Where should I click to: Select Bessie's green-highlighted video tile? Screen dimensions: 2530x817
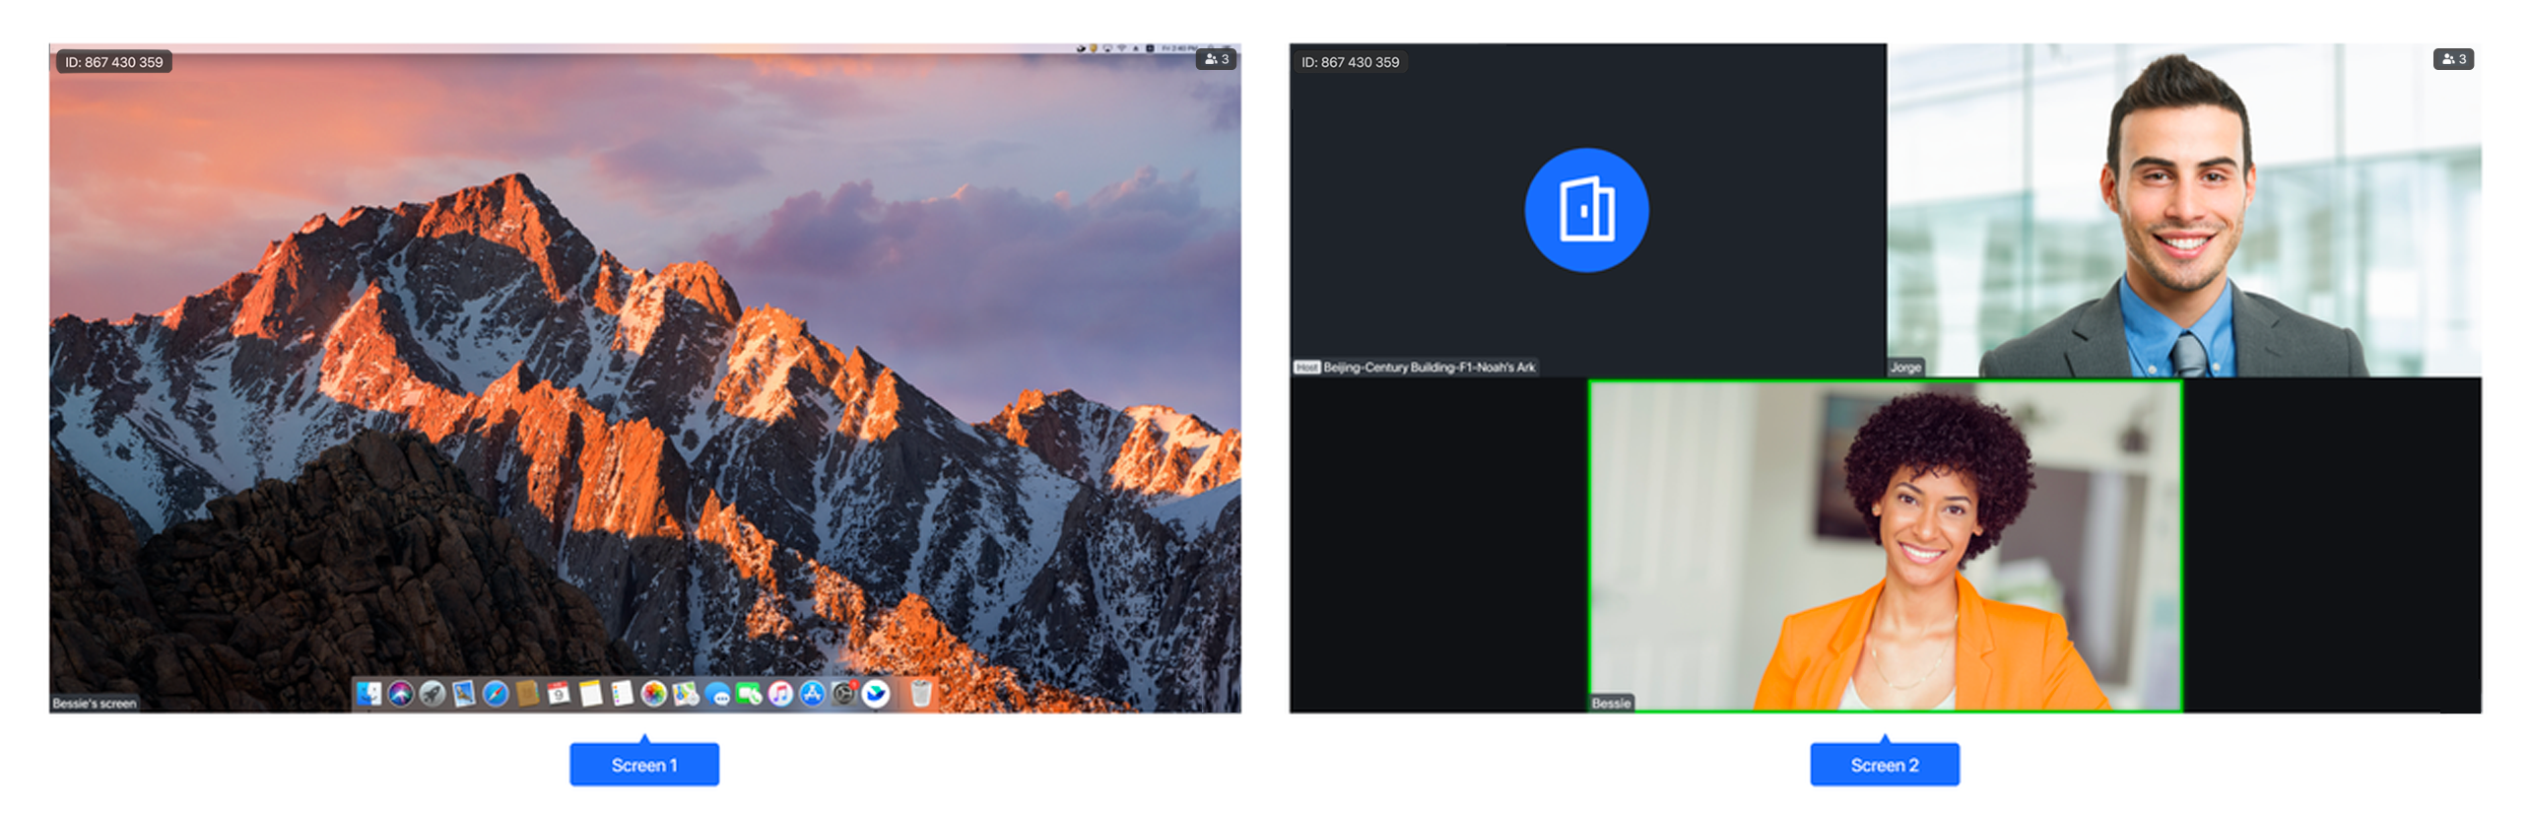[1884, 545]
